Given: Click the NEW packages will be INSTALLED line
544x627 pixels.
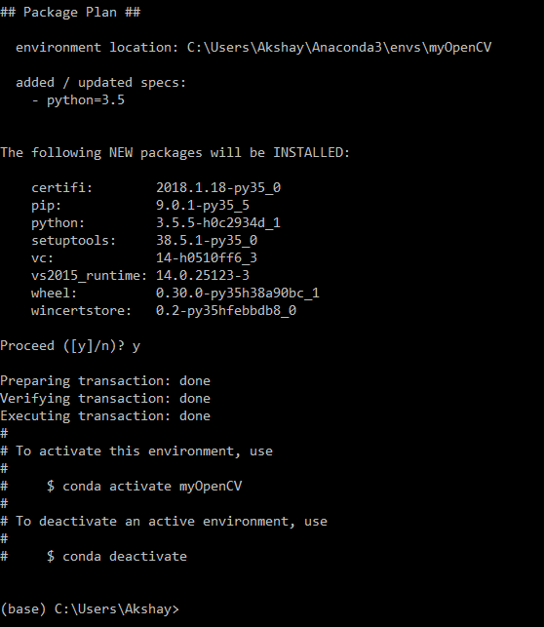Looking at the screenshot, I should point(175,153).
